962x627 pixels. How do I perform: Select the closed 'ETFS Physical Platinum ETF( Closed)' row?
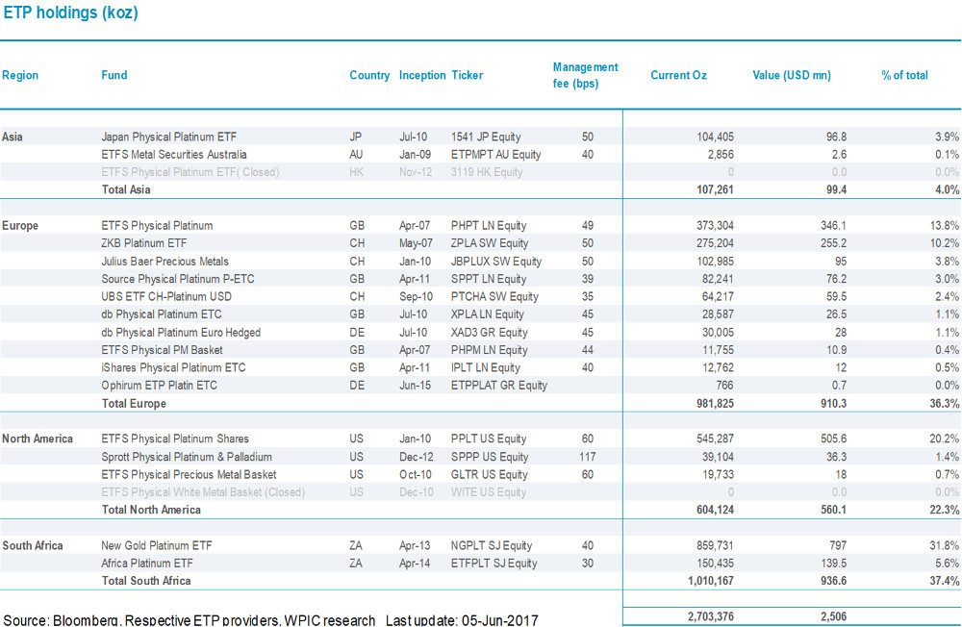coord(480,172)
